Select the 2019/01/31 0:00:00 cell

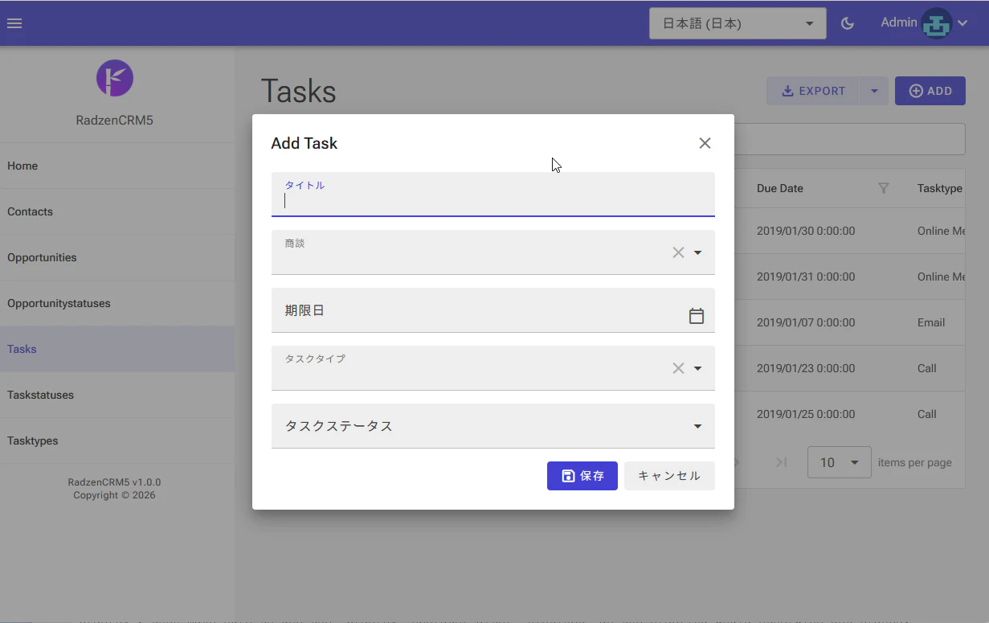click(806, 277)
